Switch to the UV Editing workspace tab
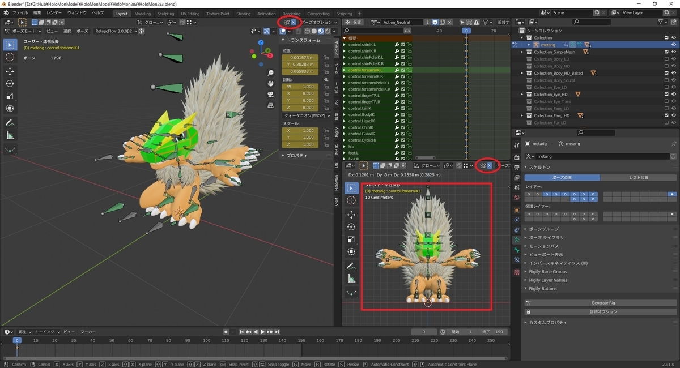 [x=190, y=14]
